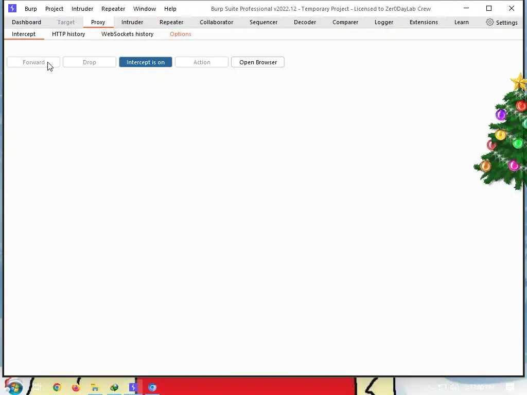The width and height of the screenshot is (527, 395).
Task: Click the Forward button
Action: pyautogui.click(x=33, y=62)
